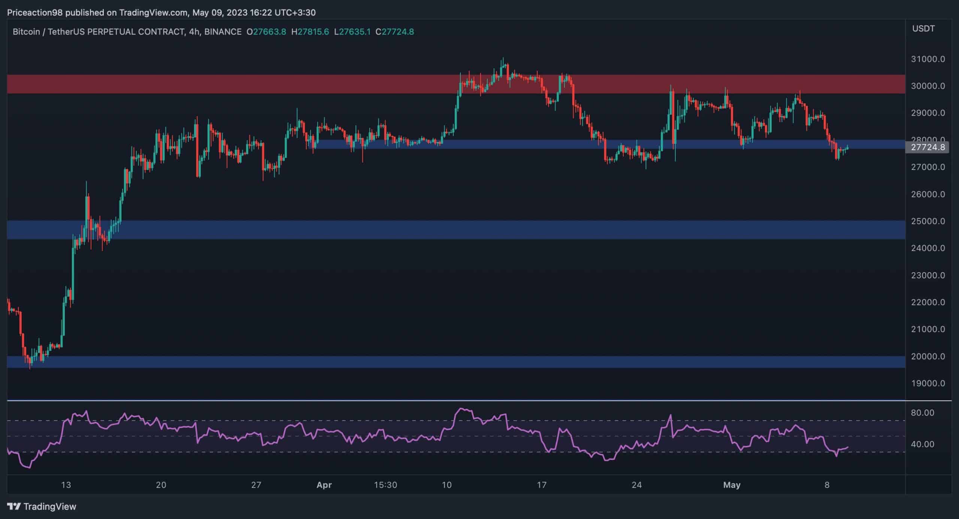This screenshot has width=959, height=519.
Task: Click the 24000.0 price axis label
Action: pos(928,248)
